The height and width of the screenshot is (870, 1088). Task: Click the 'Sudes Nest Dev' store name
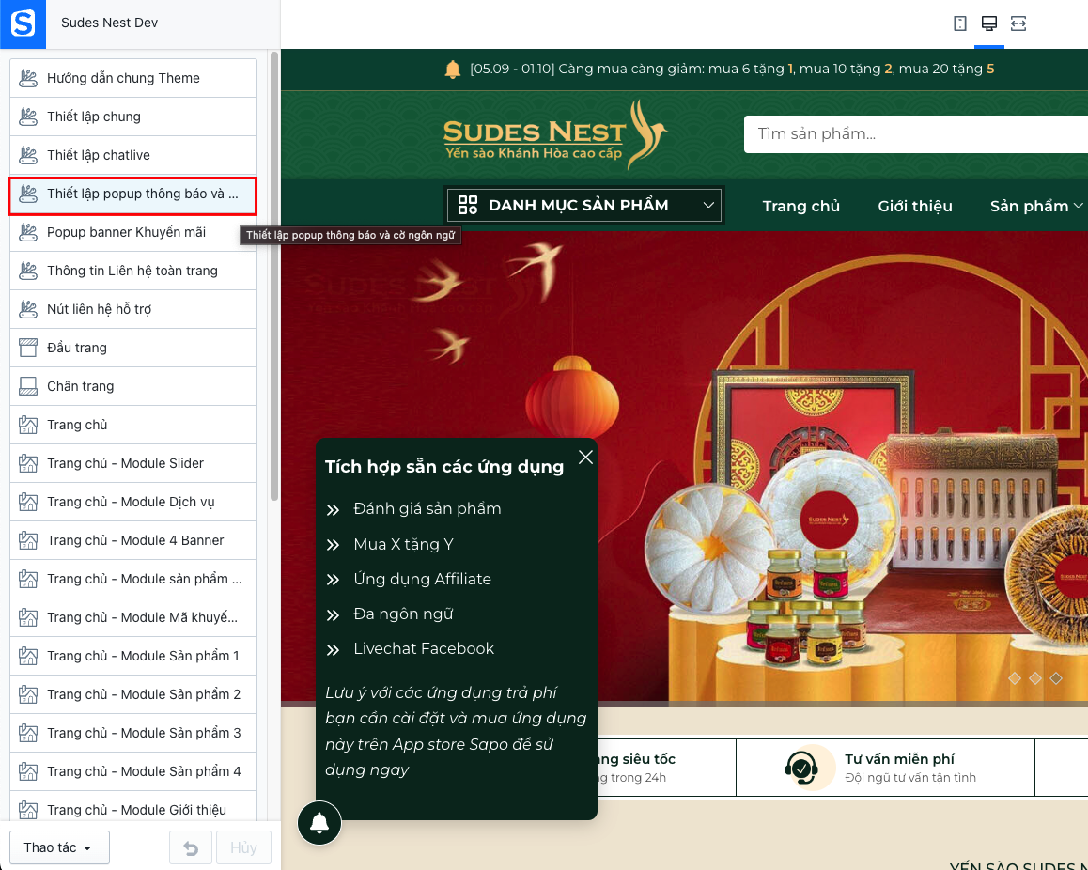tap(110, 23)
